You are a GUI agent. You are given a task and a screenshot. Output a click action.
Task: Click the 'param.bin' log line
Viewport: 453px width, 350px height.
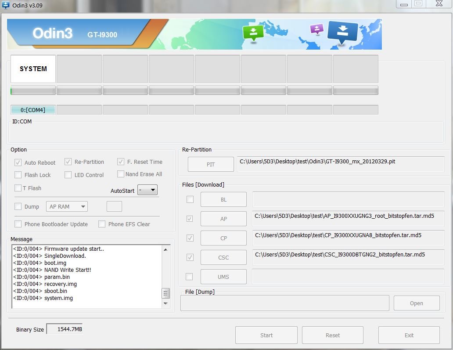point(41,277)
